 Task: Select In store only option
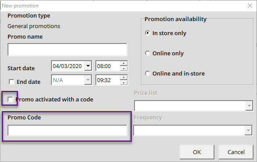click(148, 33)
